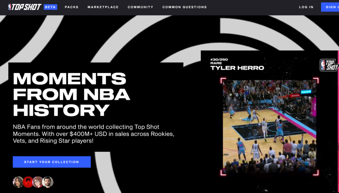Viewport: 339px width, 193px height.
Task: Select the dark-haired woman avatar
Action: [18, 182]
